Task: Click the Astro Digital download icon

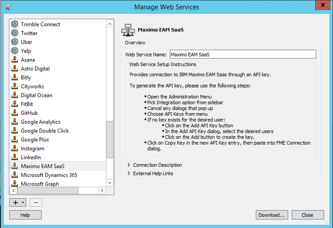Action: tap(15, 69)
